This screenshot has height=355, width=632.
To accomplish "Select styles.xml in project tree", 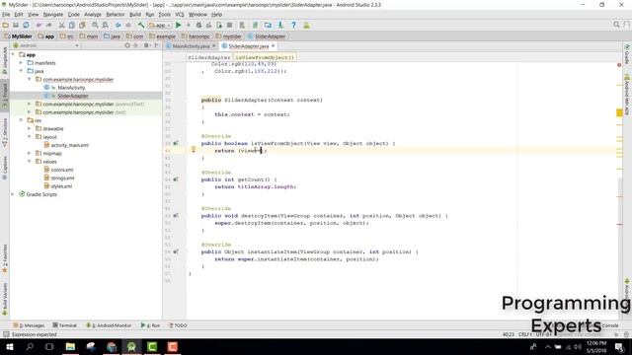I will point(61,186).
